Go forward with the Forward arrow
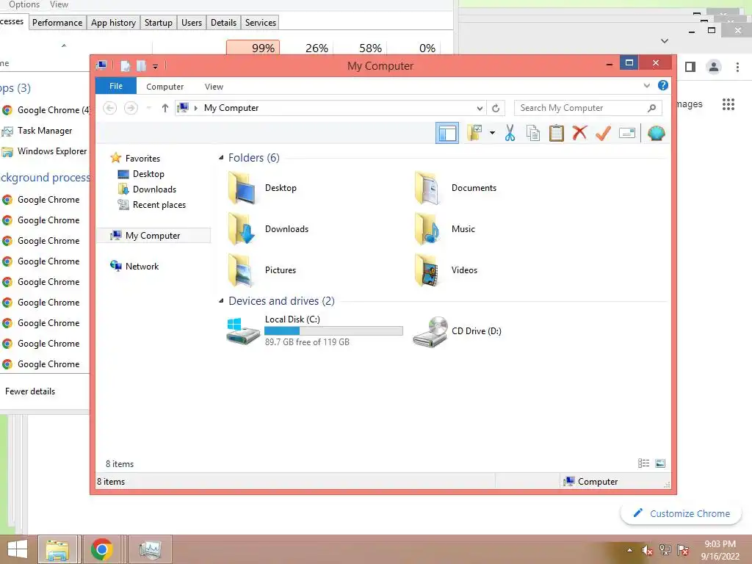The image size is (752, 564). click(131, 108)
